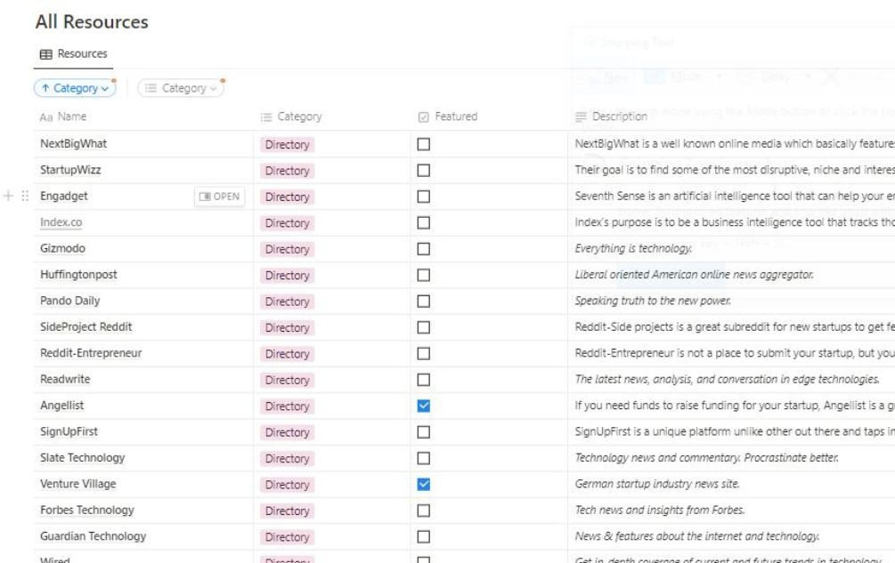This screenshot has width=895, height=563.
Task: Select the Gizmodo name cell
Action: tap(143, 249)
